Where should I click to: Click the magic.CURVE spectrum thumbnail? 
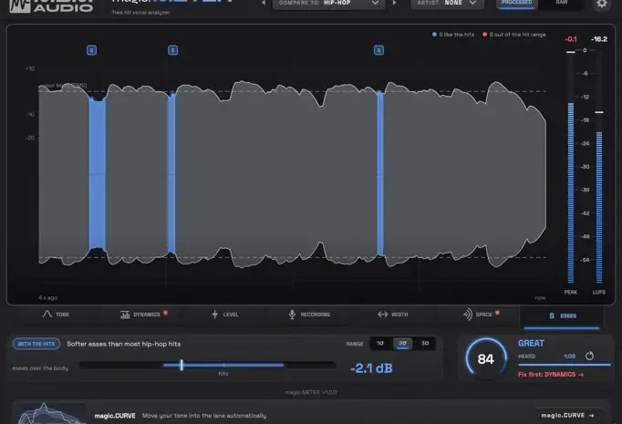[52, 414]
